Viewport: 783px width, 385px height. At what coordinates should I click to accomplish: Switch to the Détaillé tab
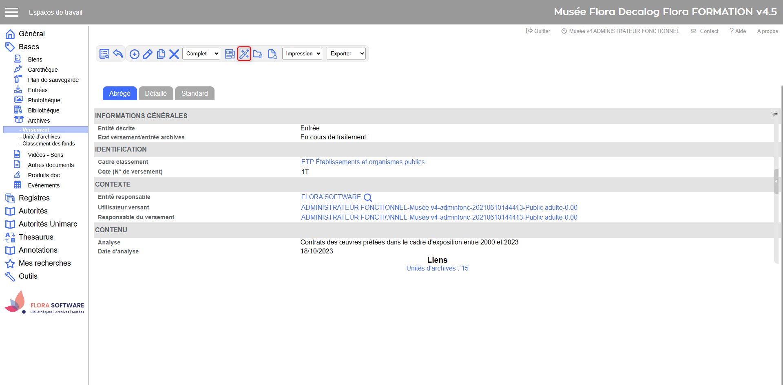[x=156, y=93]
